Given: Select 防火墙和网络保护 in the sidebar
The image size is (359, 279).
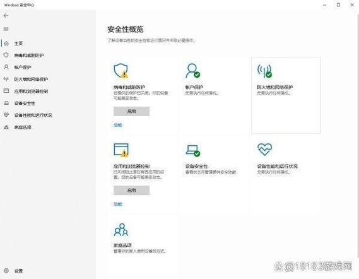Looking at the screenshot, I should click(x=31, y=80).
